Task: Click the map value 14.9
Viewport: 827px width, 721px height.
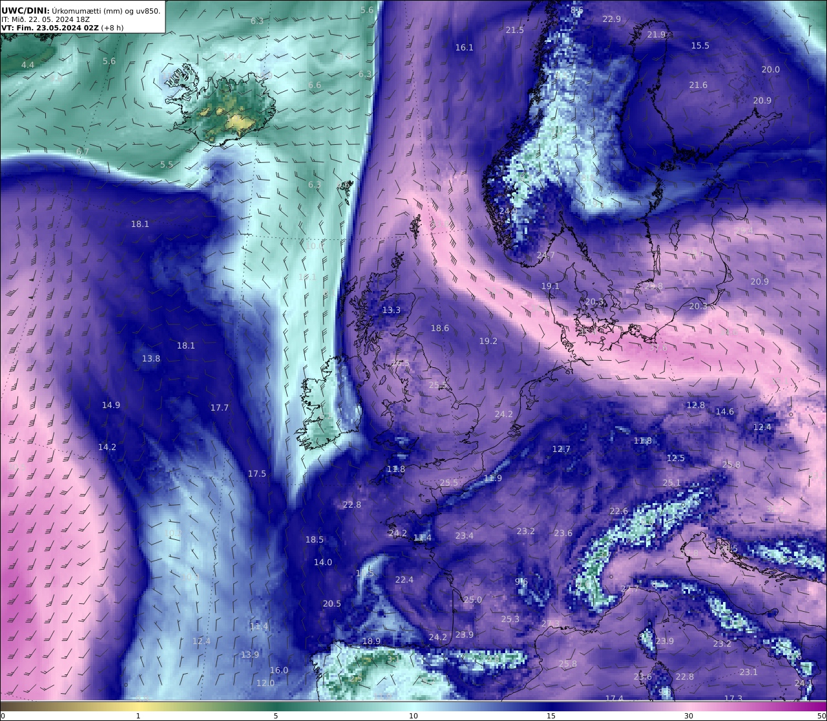Action: point(111,405)
